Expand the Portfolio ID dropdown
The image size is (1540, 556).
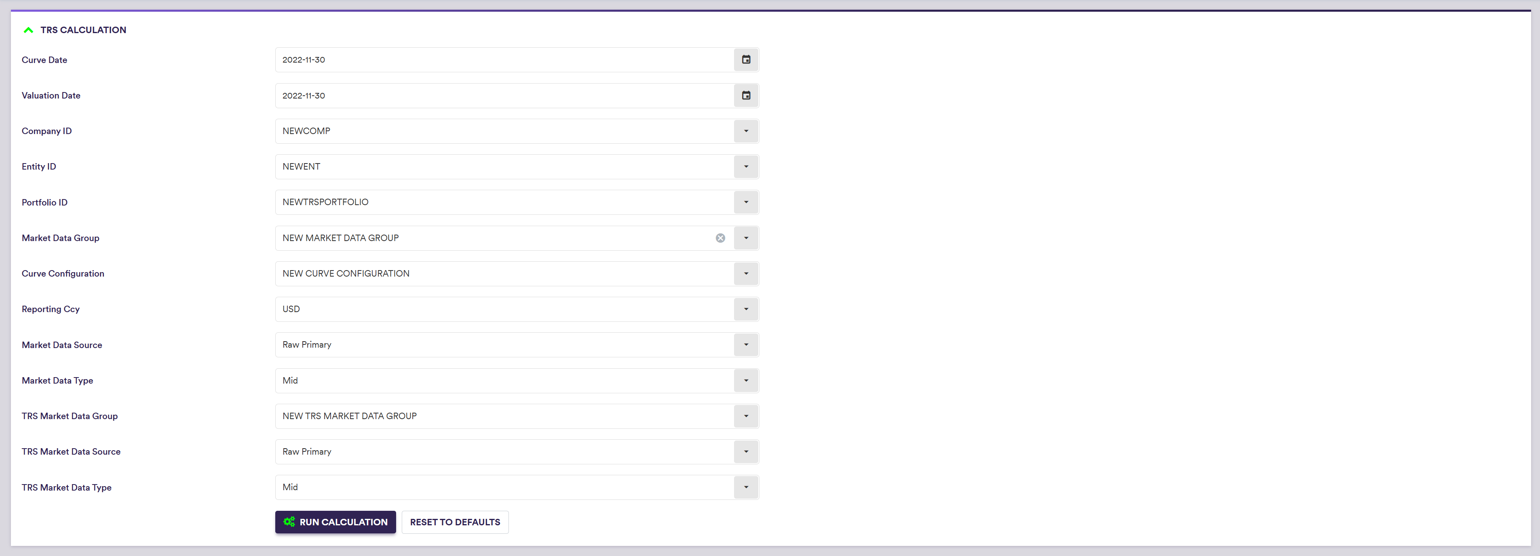click(745, 202)
